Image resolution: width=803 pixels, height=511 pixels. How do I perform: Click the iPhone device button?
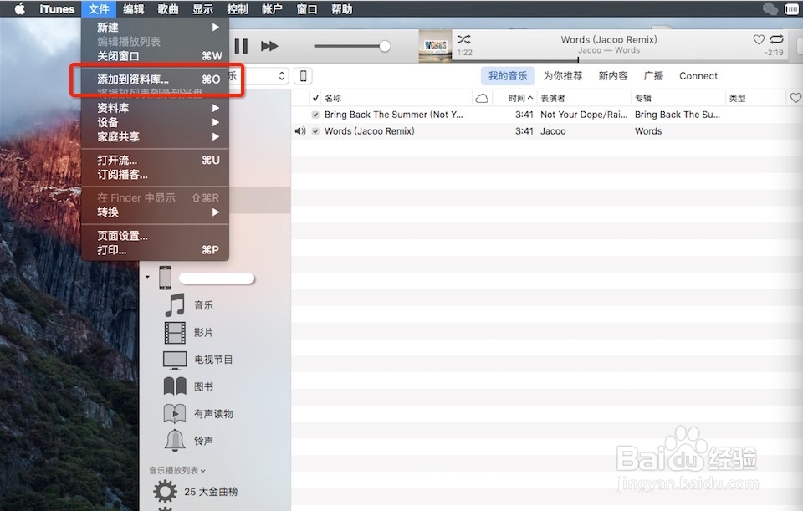[303, 76]
